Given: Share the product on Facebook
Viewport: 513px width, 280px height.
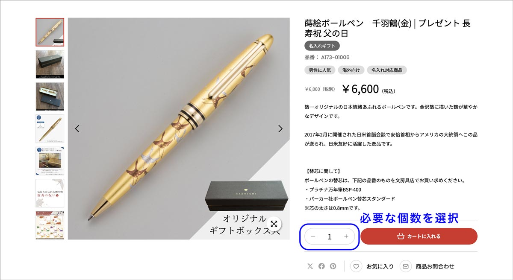Looking at the screenshot, I should [x=321, y=266].
